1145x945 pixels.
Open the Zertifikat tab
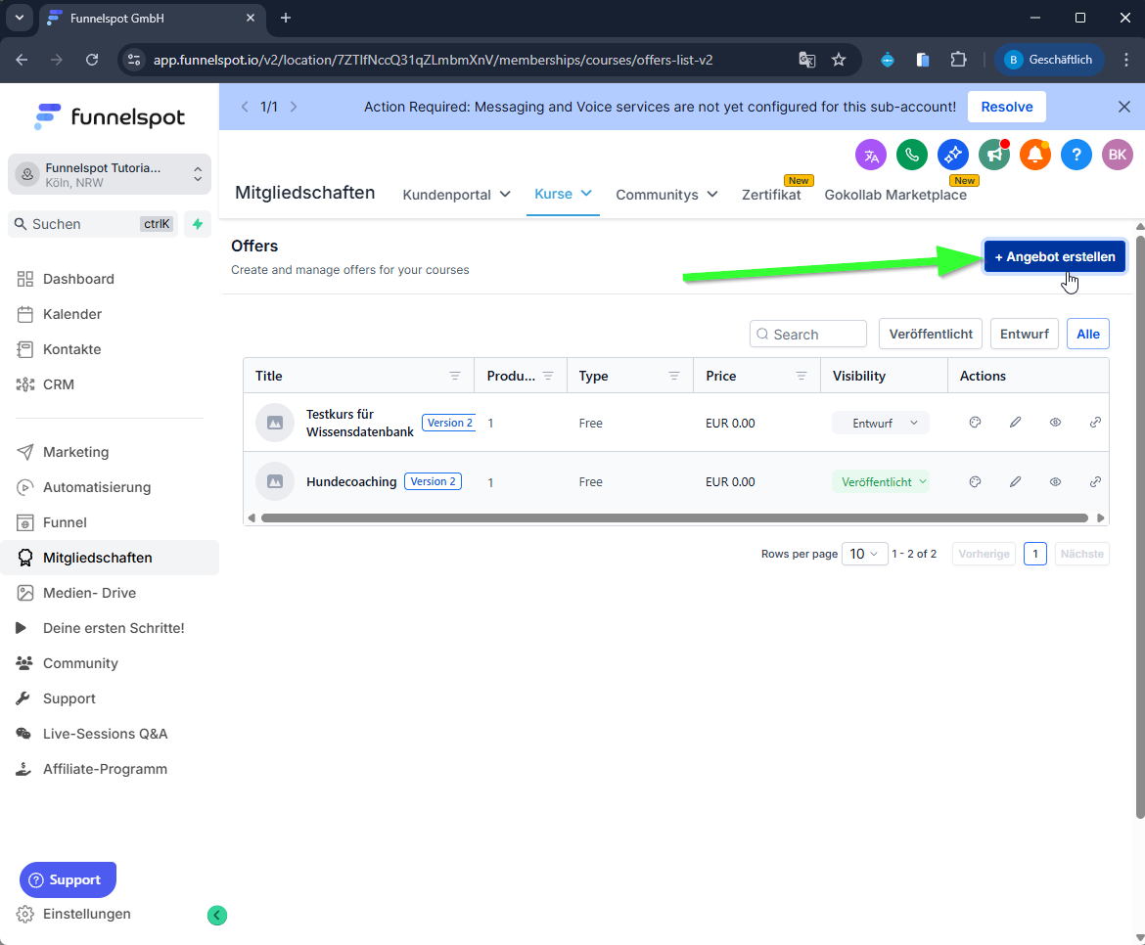pyautogui.click(x=771, y=195)
